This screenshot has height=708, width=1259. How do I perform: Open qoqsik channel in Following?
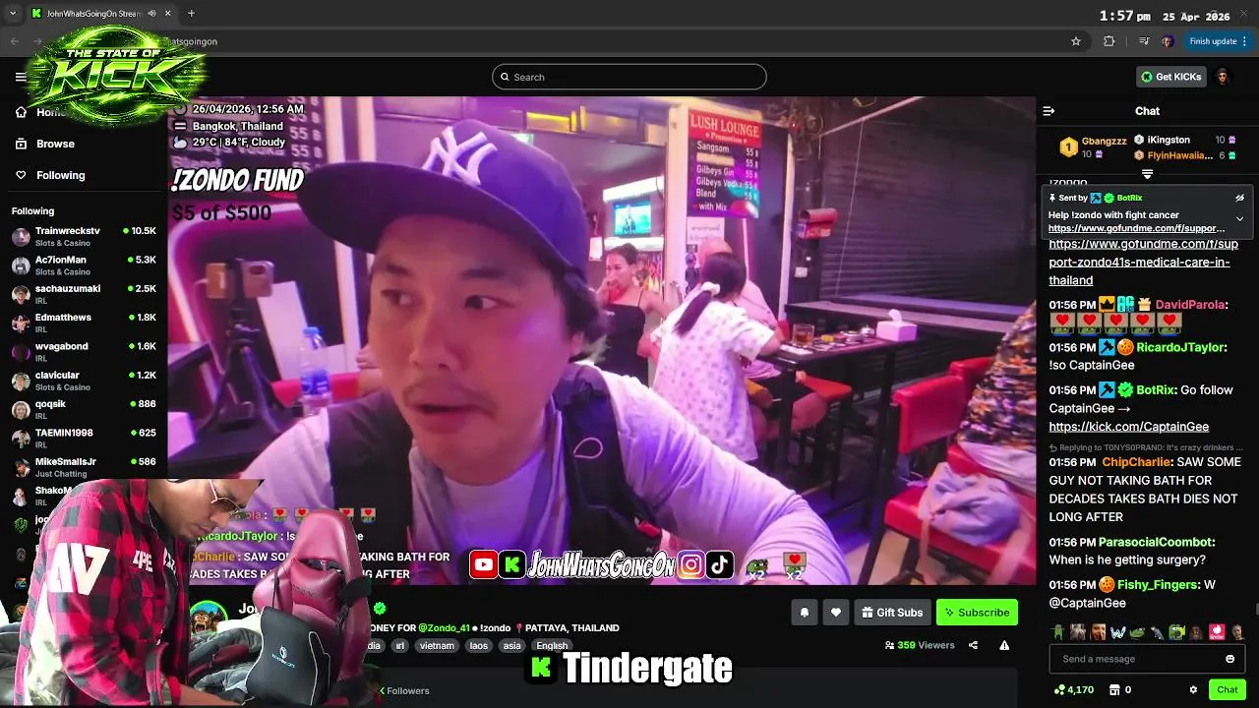84,410
